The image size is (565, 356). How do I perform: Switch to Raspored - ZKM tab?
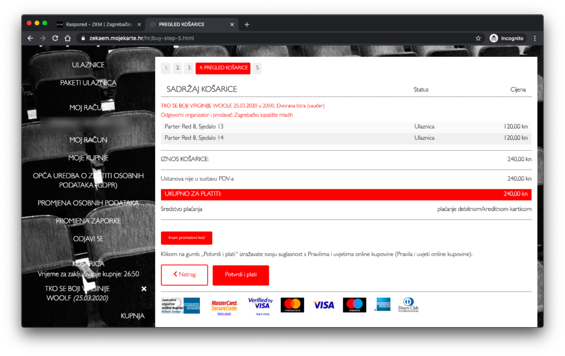(94, 24)
